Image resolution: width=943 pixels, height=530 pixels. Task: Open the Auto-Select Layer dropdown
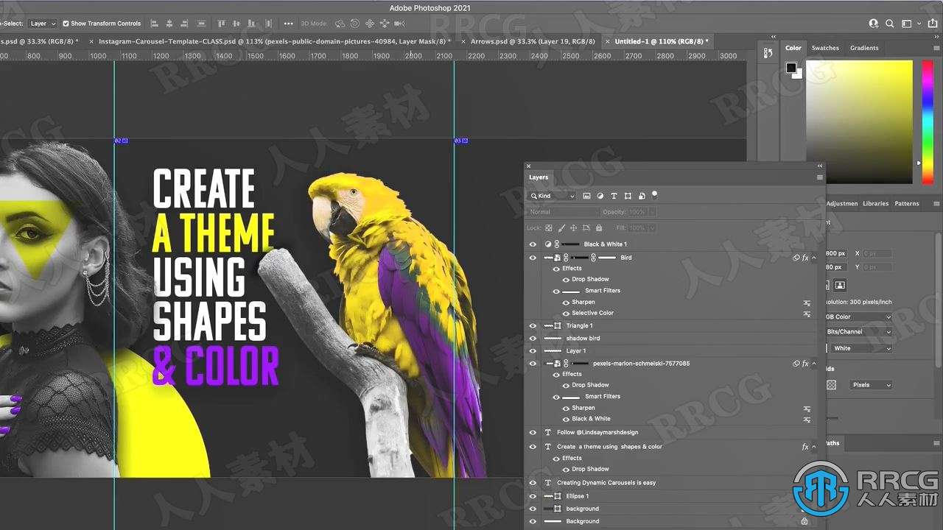(43, 24)
